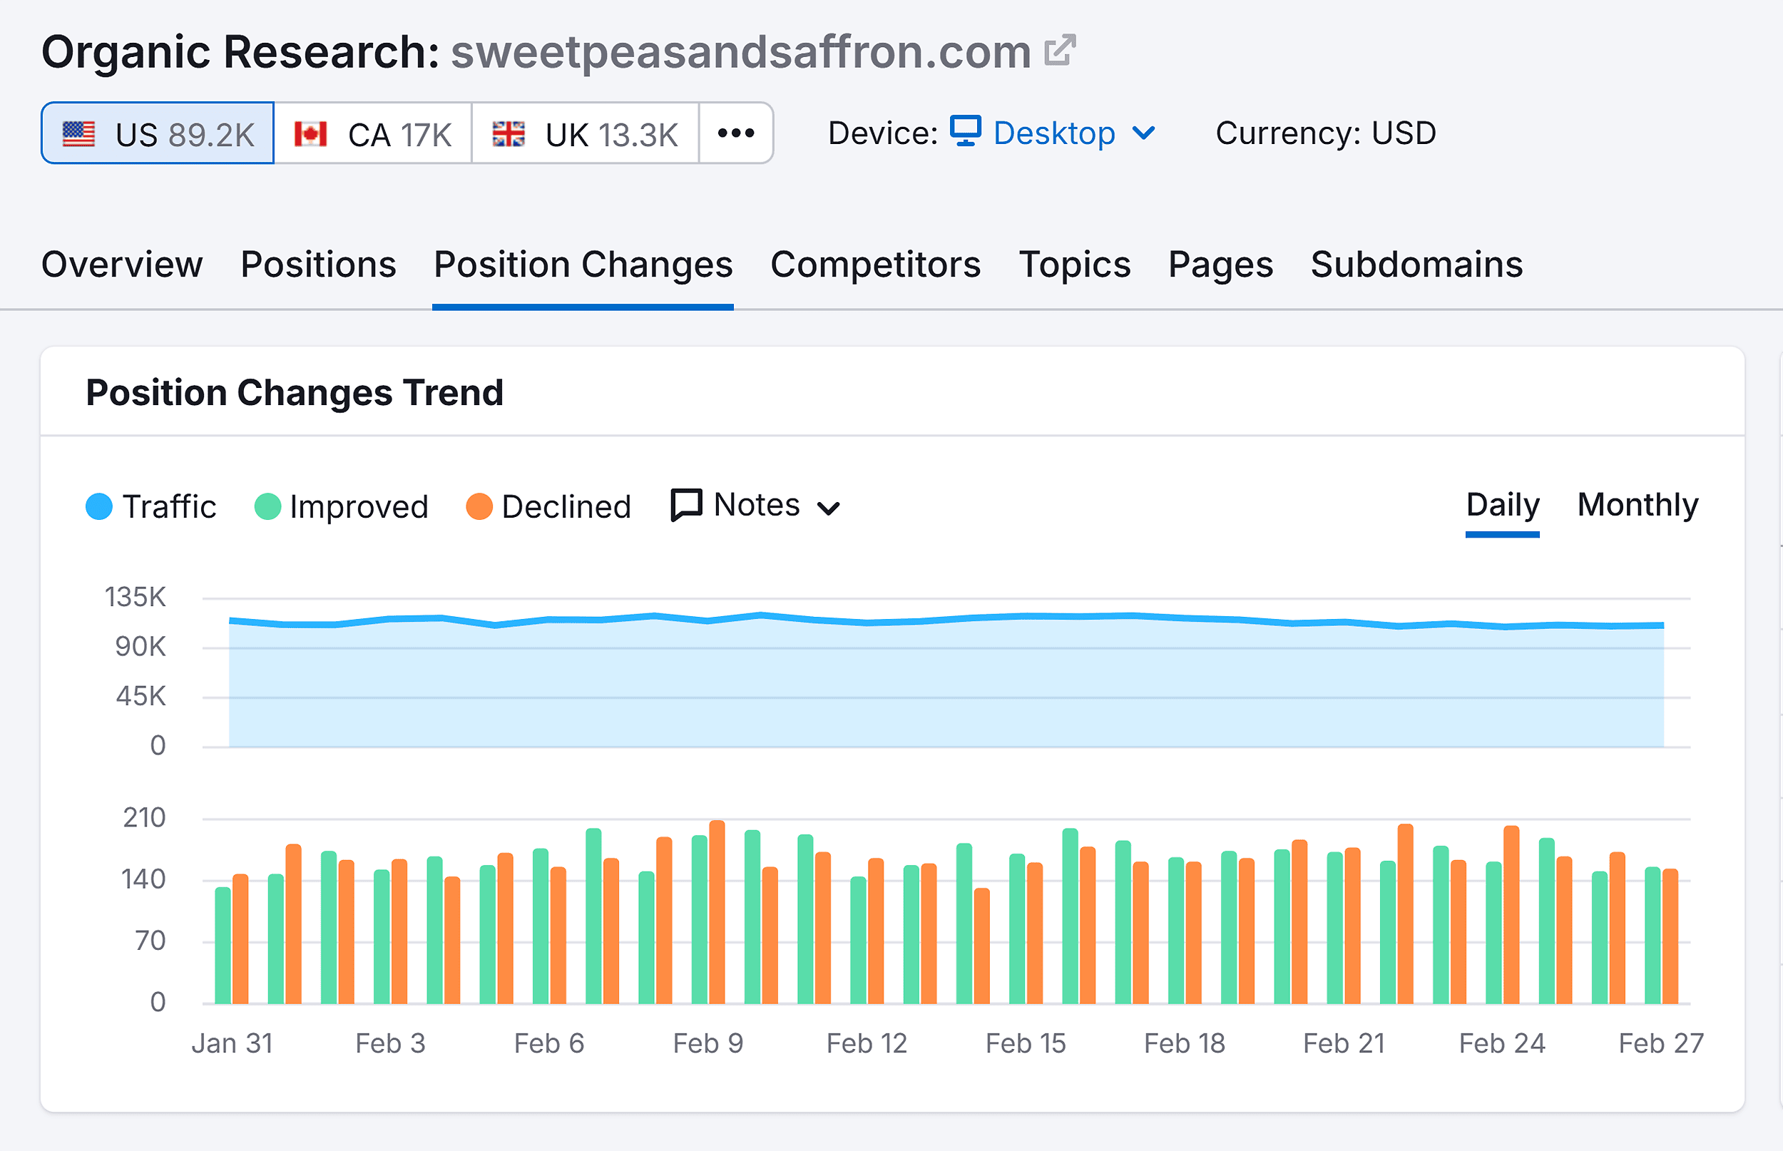This screenshot has width=1783, height=1151.
Task: Select the Daily chart view link
Action: click(x=1501, y=504)
